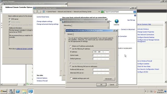The height and width of the screenshot is (94, 167).
Task: Check Validate settings upon exit
Action: 71,78
